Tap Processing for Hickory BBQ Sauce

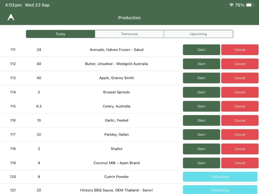click(x=220, y=190)
